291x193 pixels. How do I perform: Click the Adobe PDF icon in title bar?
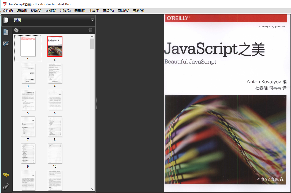point(5,4)
